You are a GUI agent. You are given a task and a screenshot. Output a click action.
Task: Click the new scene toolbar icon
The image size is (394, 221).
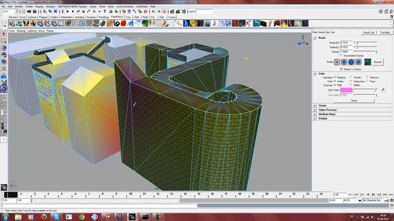(x=23, y=12)
